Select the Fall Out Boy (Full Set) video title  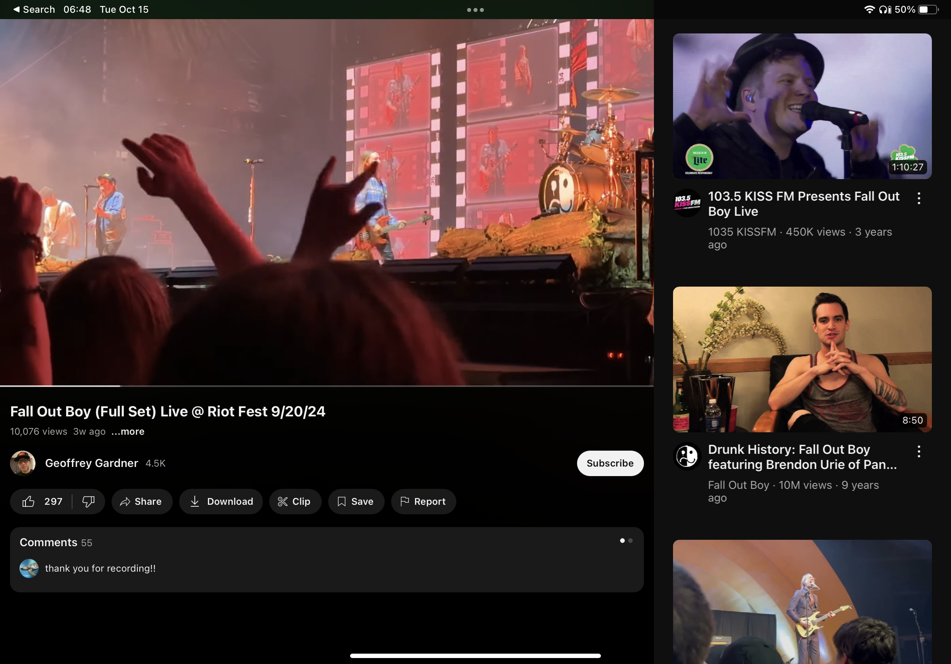tap(168, 412)
